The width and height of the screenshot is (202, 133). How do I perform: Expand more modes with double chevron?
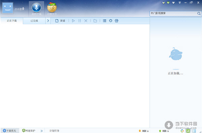[x=41, y=131]
